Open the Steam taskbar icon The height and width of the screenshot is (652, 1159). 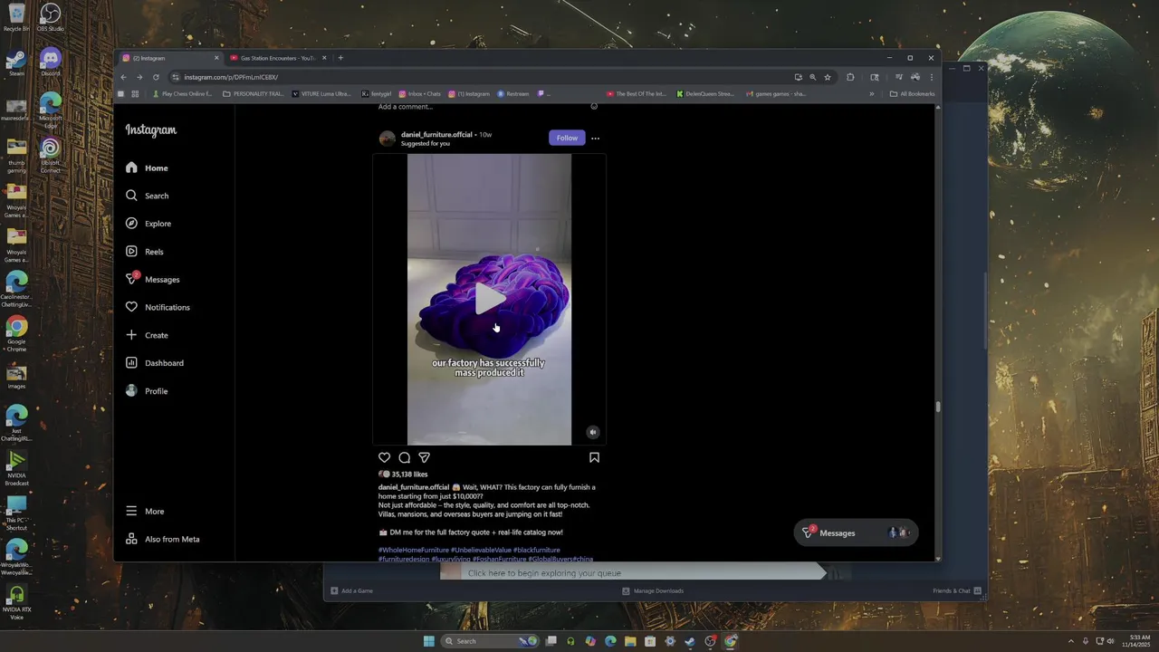[690, 641]
